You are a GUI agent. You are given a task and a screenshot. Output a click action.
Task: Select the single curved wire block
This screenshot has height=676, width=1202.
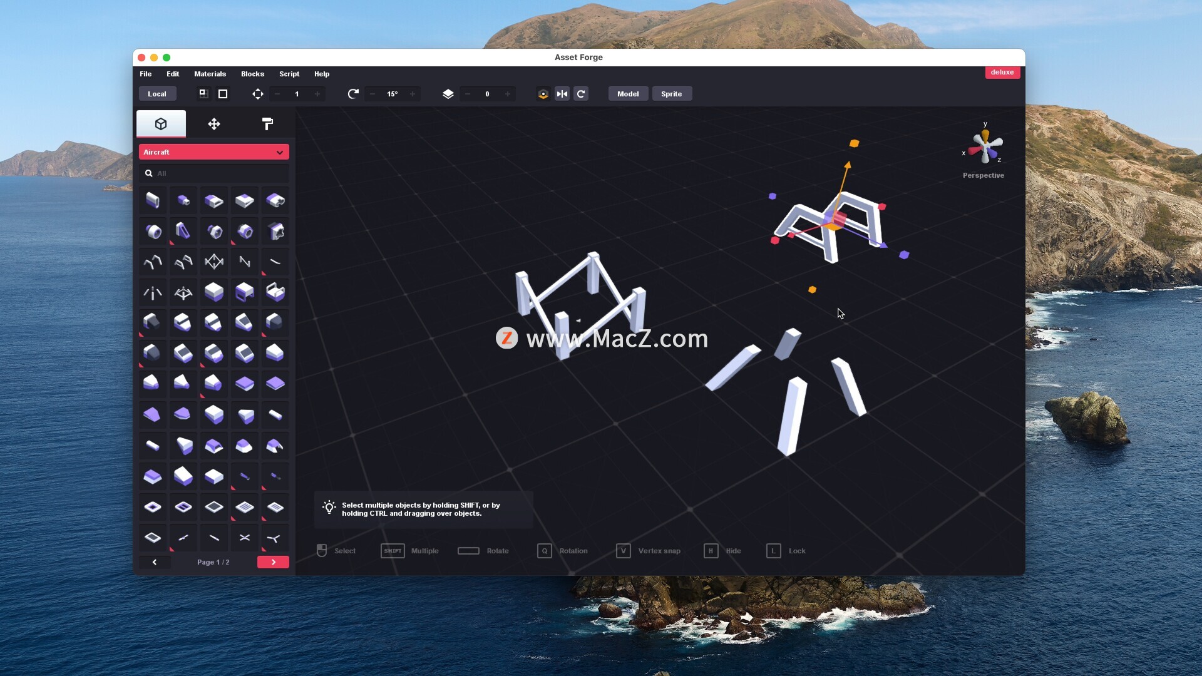(275, 262)
